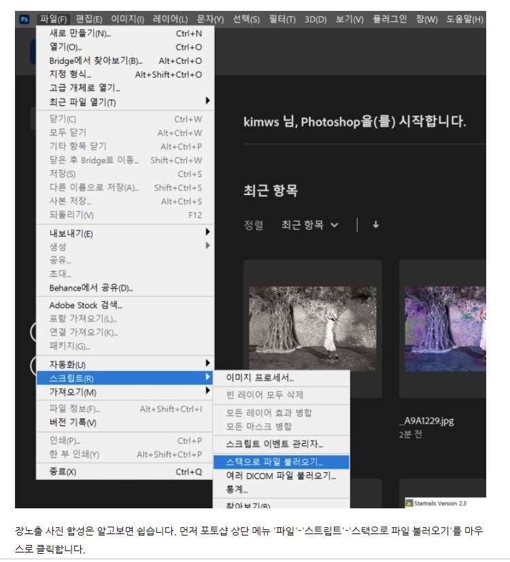The width and height of the screenshot is (510, 562).
Task: Open the black-and-white tree photo thumbnail
Action: click(x=312, y=328)
